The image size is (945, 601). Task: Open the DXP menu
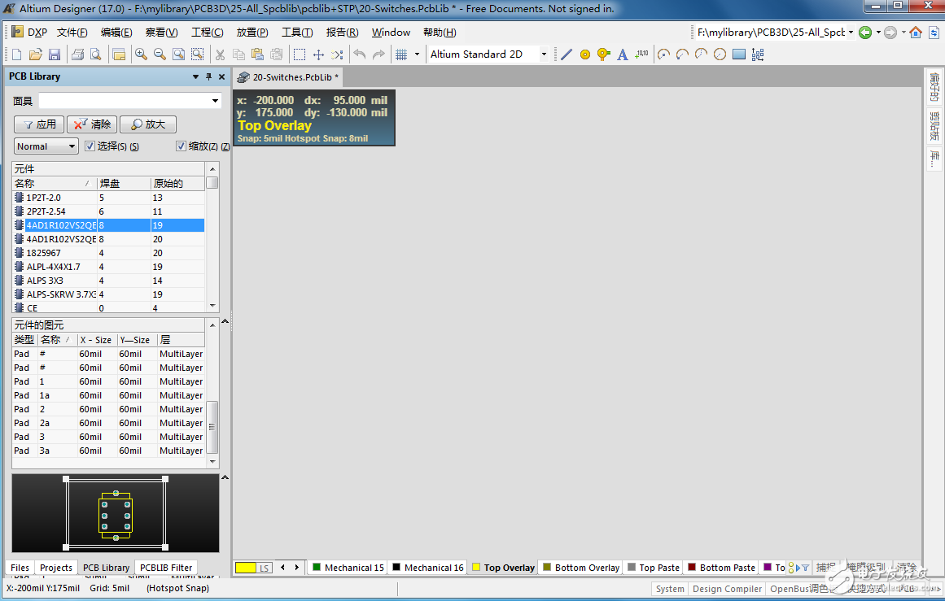[x=30, y=33]
